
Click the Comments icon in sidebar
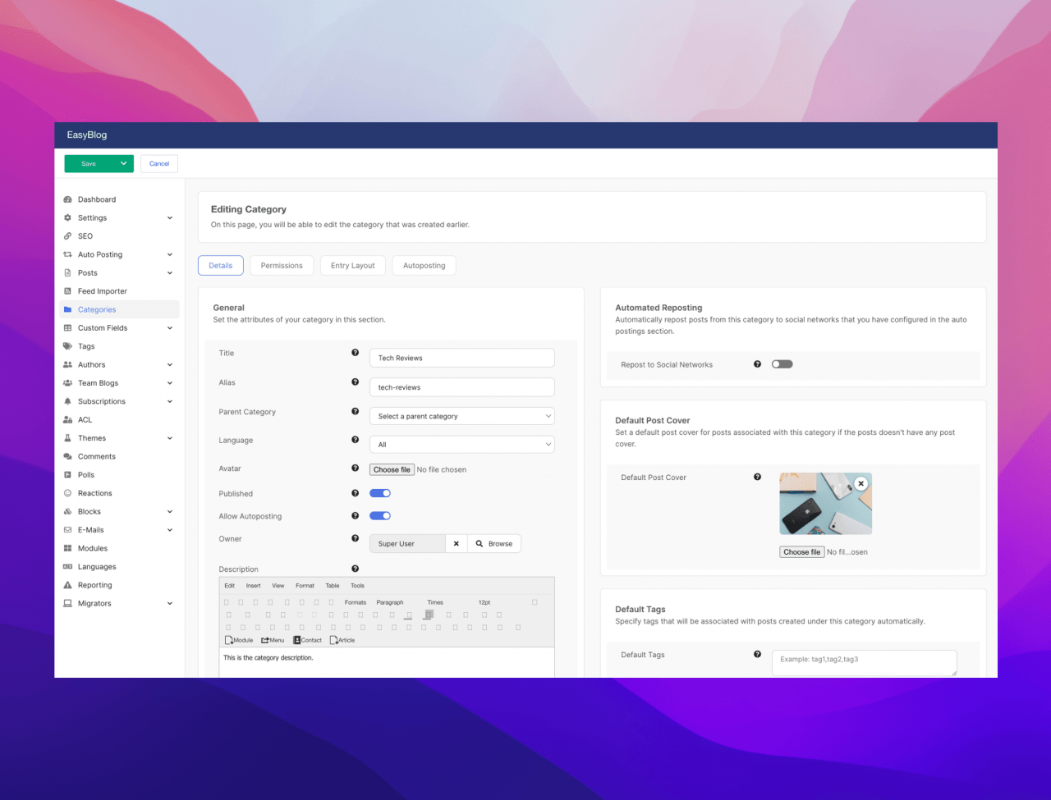tap(67, 456)
